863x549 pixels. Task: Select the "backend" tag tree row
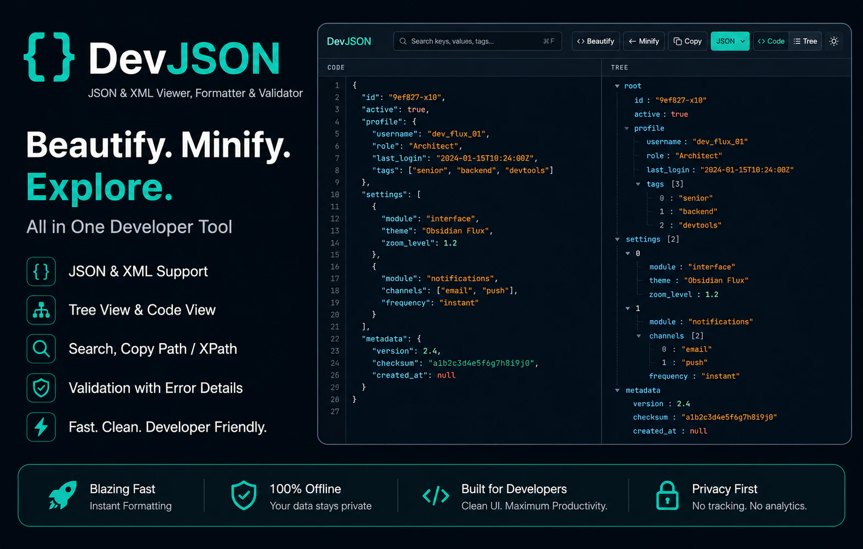click(688, 212)
